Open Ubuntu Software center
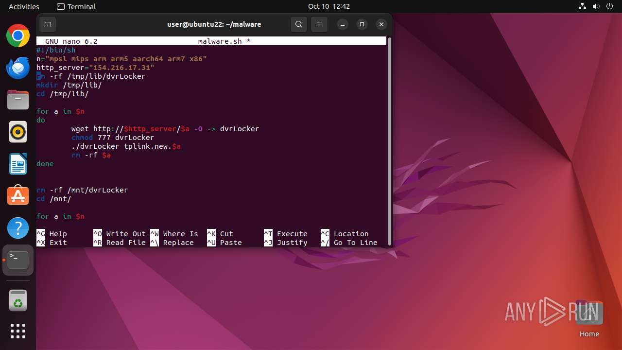622x350 pixels. coord(18,196)
